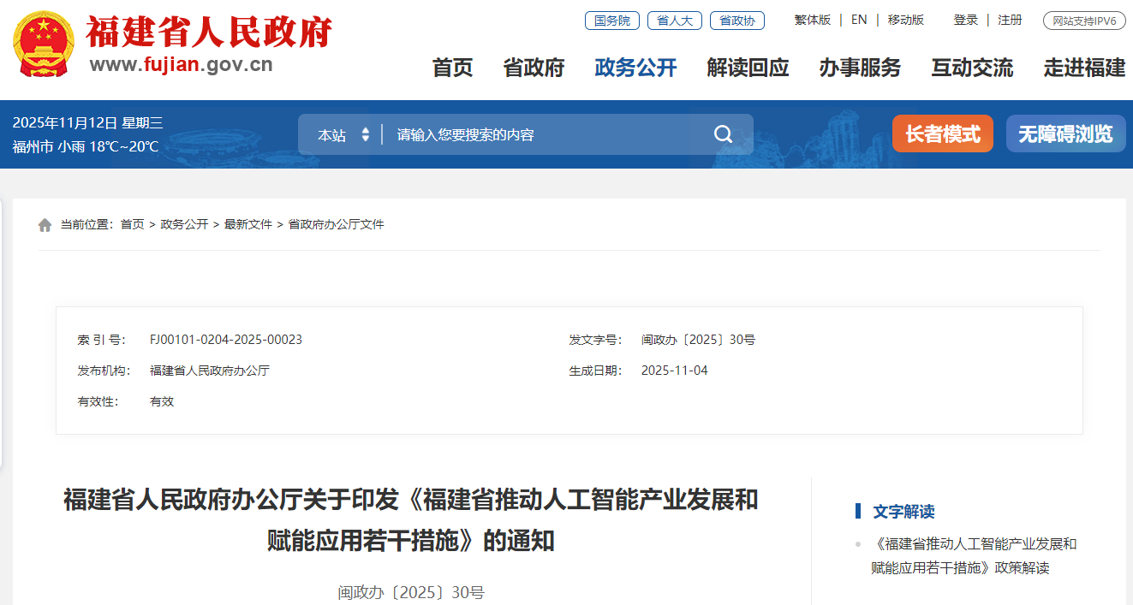The image size is (1133, 605).
Task: Click the magnifier search icon
Action: 723,134
